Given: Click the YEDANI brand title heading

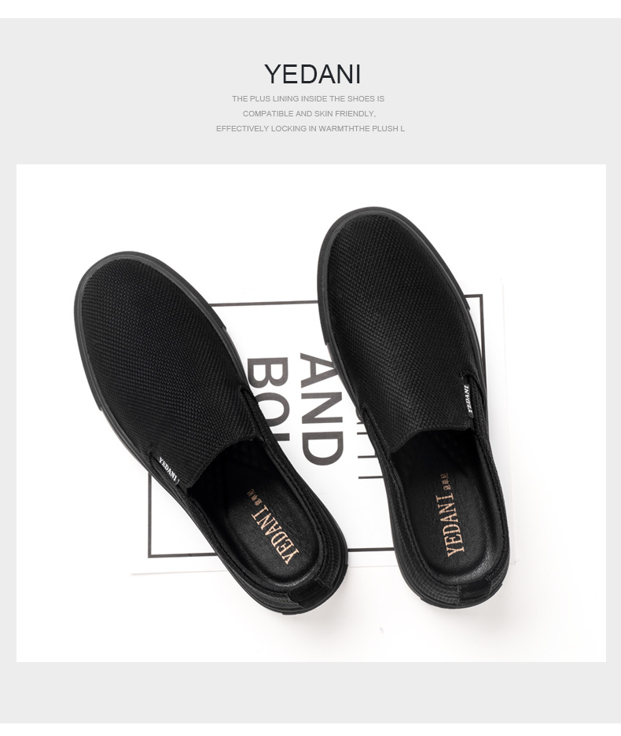Looking at the screenshot, I should [312, 75].
